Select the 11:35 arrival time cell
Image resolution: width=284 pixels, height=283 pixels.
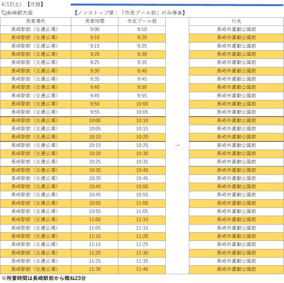(x=142, y=261)
